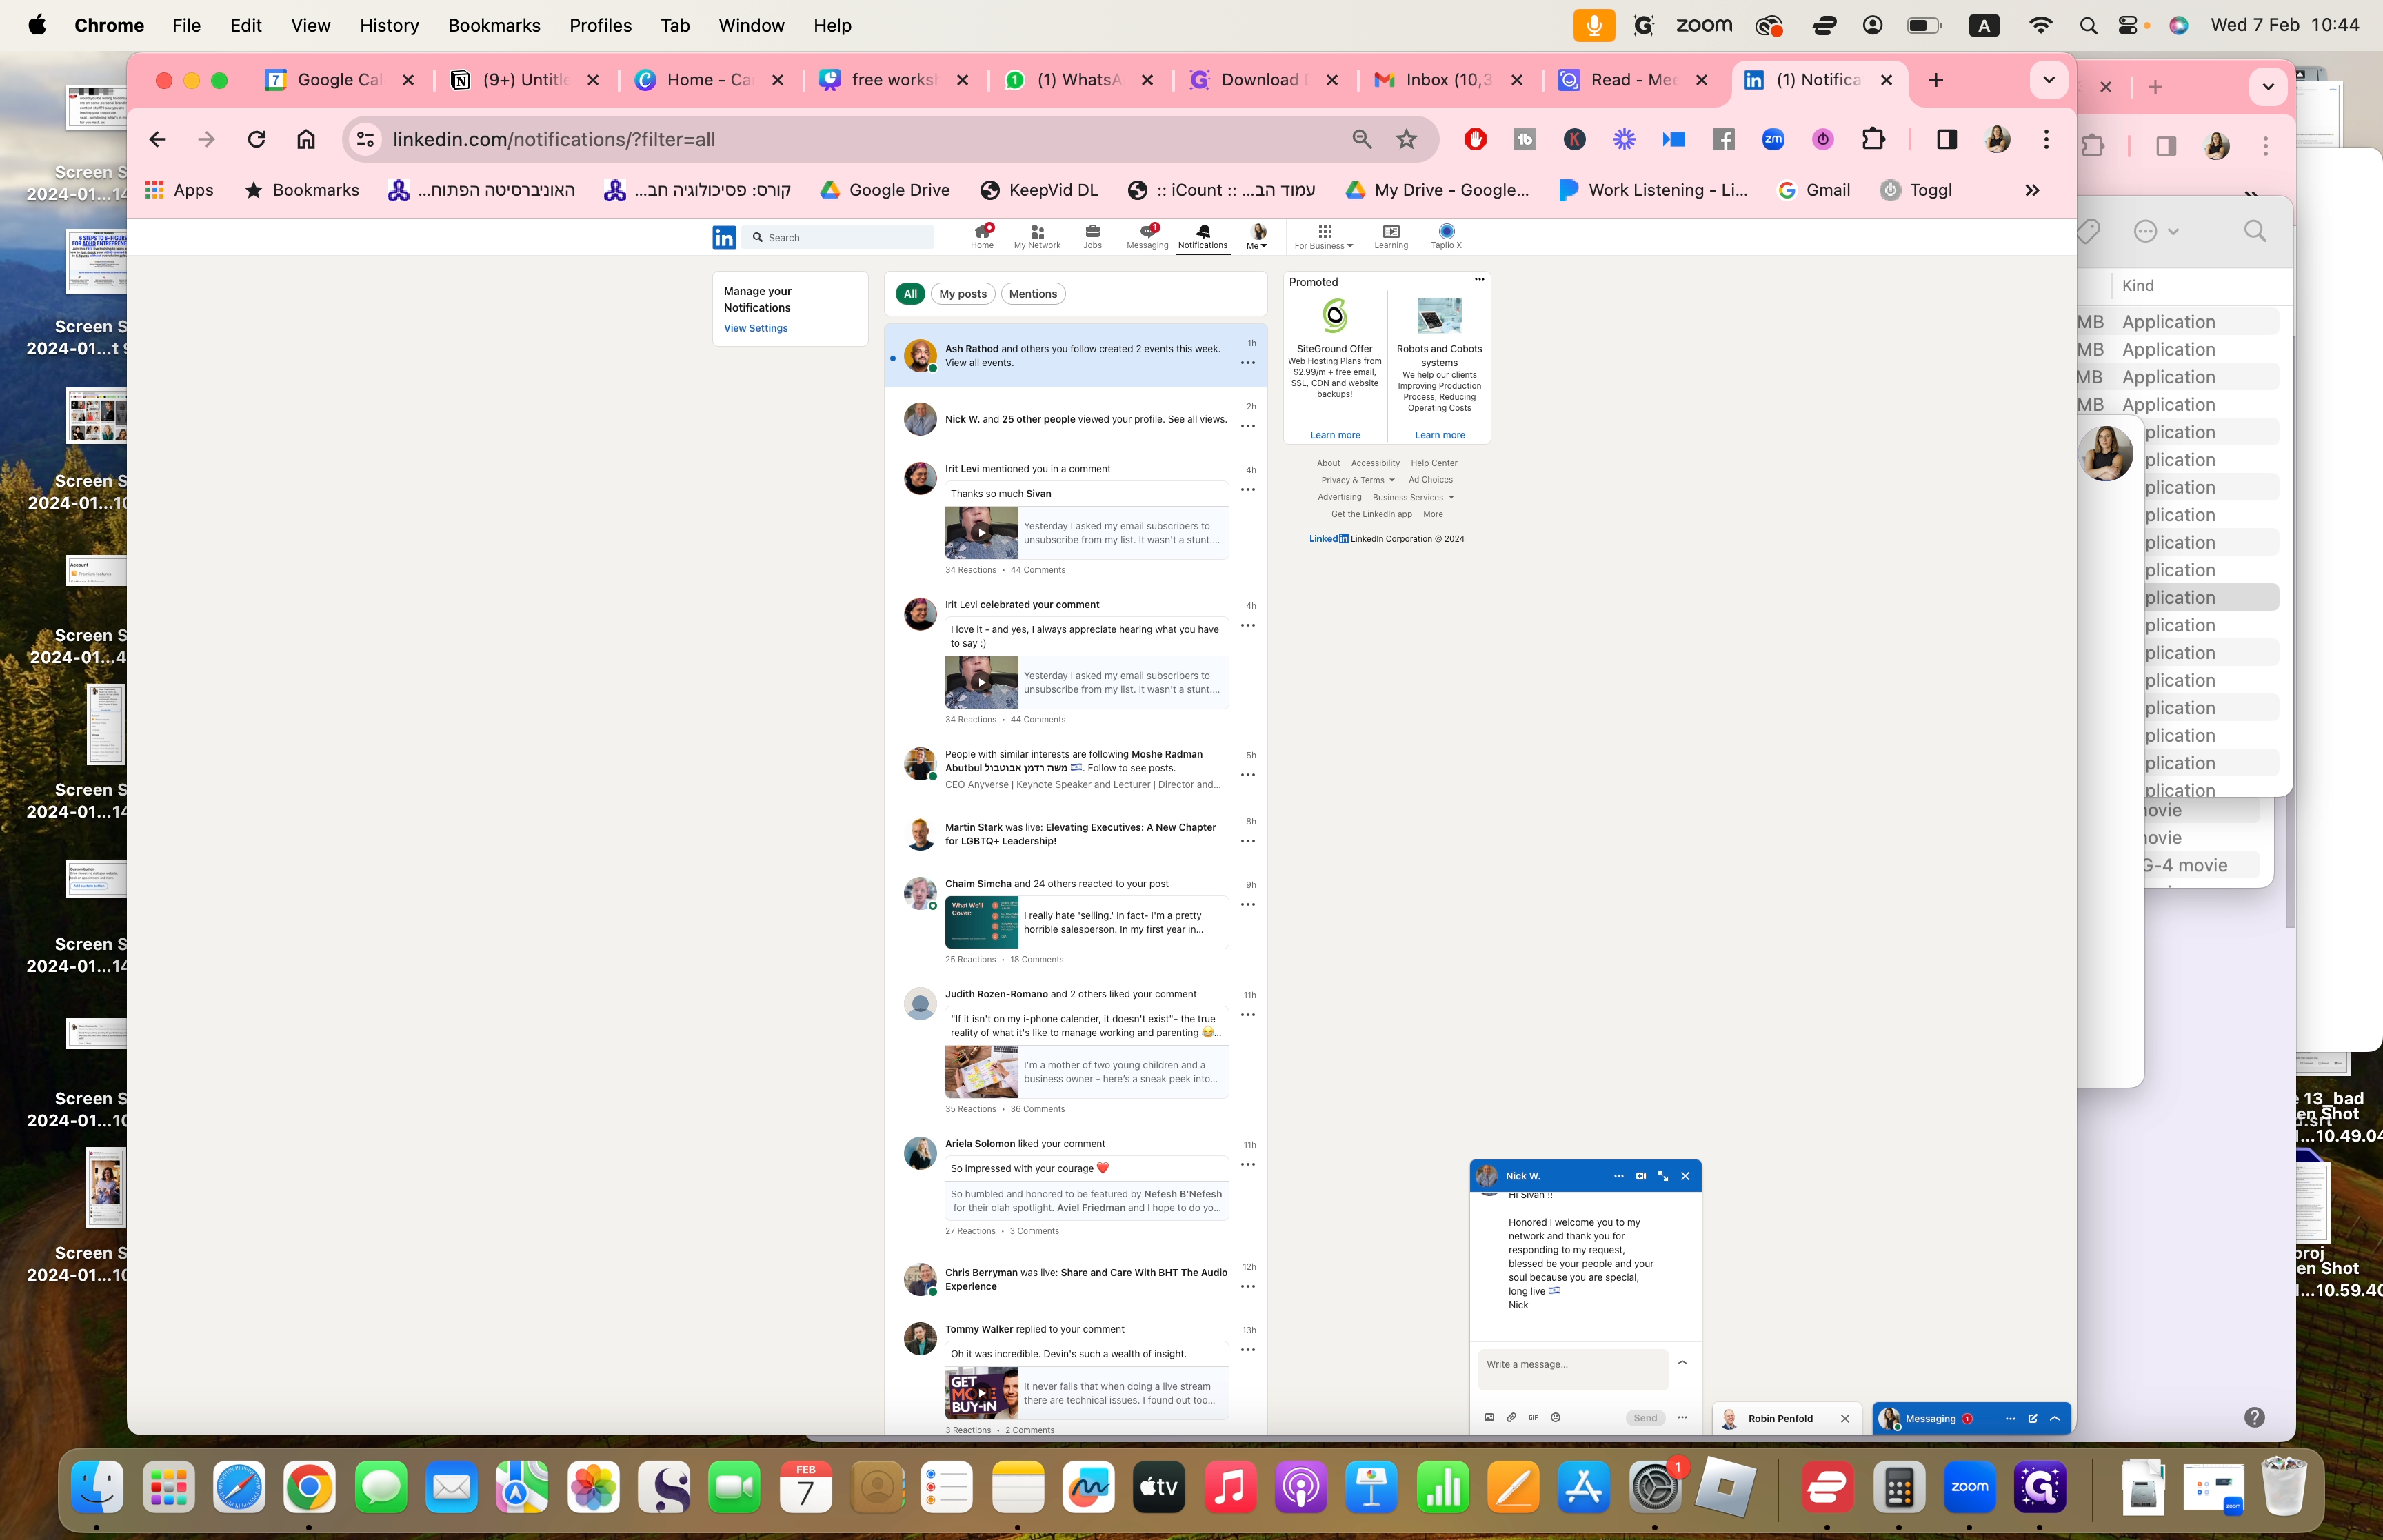Open the Me profile dropdown
Screen dimensions: 2383x1540
[1257, 236]
